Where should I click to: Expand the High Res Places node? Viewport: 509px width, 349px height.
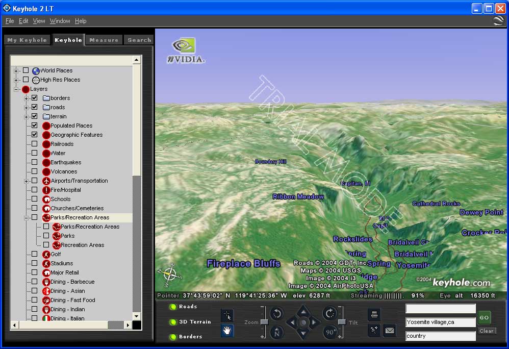click(x=16, y=80)
